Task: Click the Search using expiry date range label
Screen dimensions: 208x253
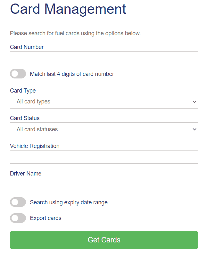Action: tap(69, 202)
